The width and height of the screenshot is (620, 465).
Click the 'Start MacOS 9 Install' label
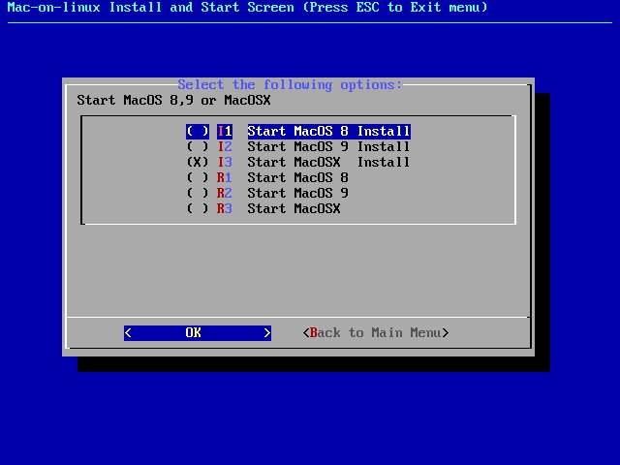coord(329,146)
